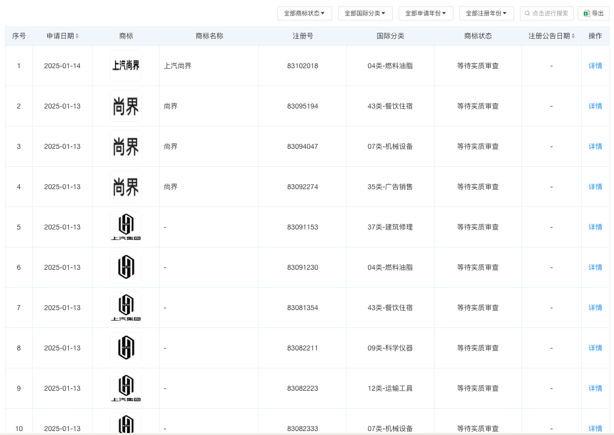Click the magnifier icon in the search box
The height and width of the screenshot is (435, 614).
(527, 13)
